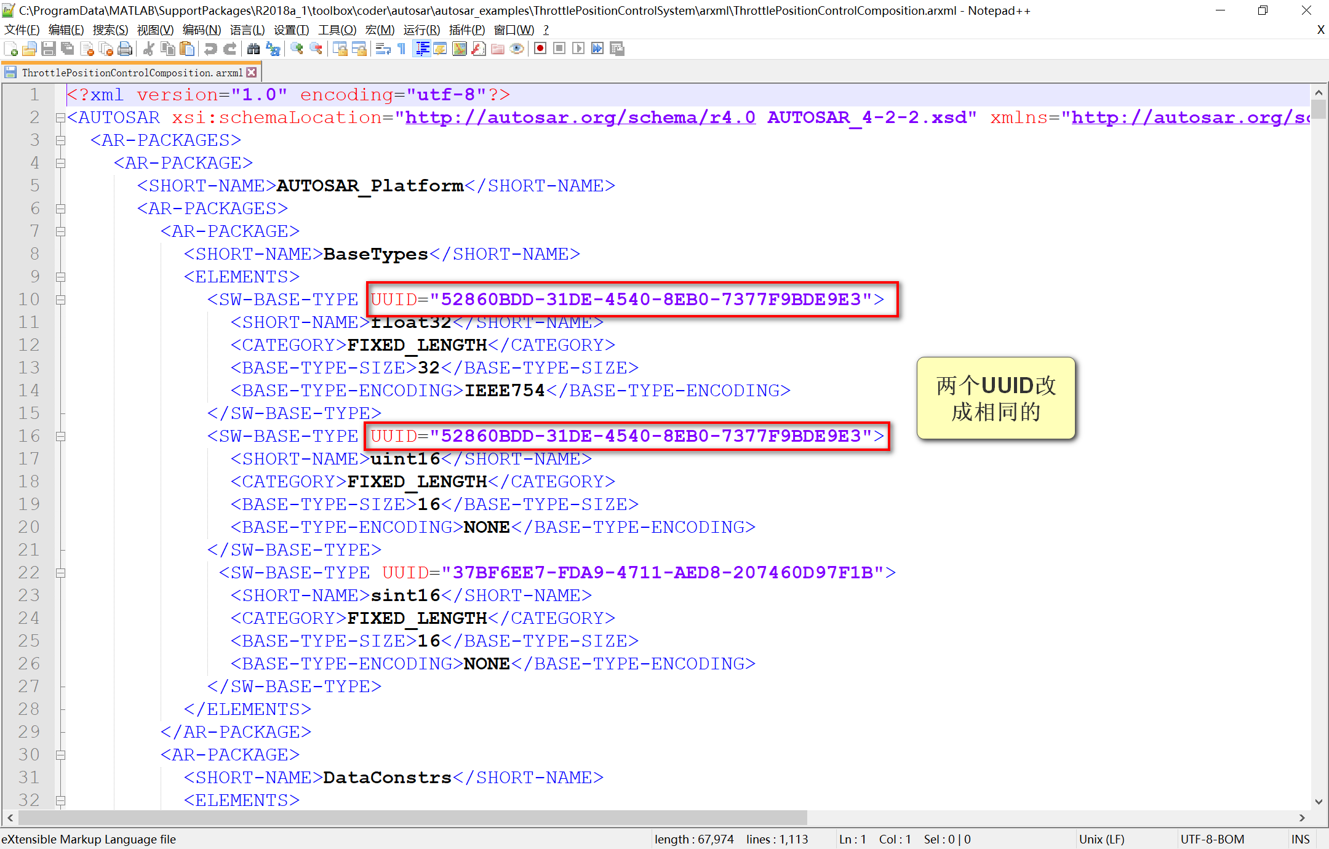Viewport: 1329px width, 849px height.
Task: Close the ThrottlePositionControlComposition.arxml tab
Action: pyautogui.click(x=251, y=73)
